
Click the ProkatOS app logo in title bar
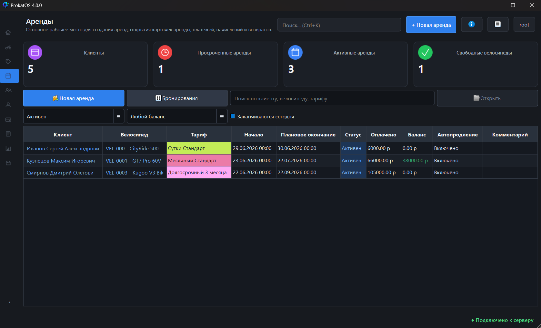5,5
